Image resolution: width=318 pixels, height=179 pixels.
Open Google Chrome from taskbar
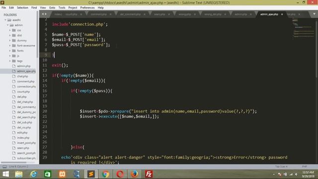coord(105,174)
